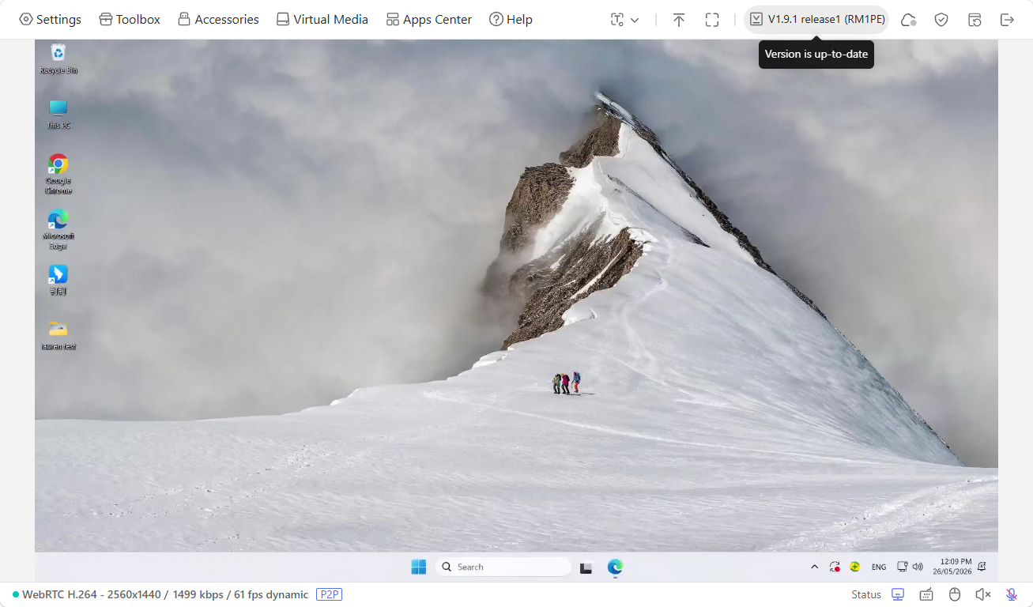Expand the dropdown arrow beside text recognition icon

(635, 20)
